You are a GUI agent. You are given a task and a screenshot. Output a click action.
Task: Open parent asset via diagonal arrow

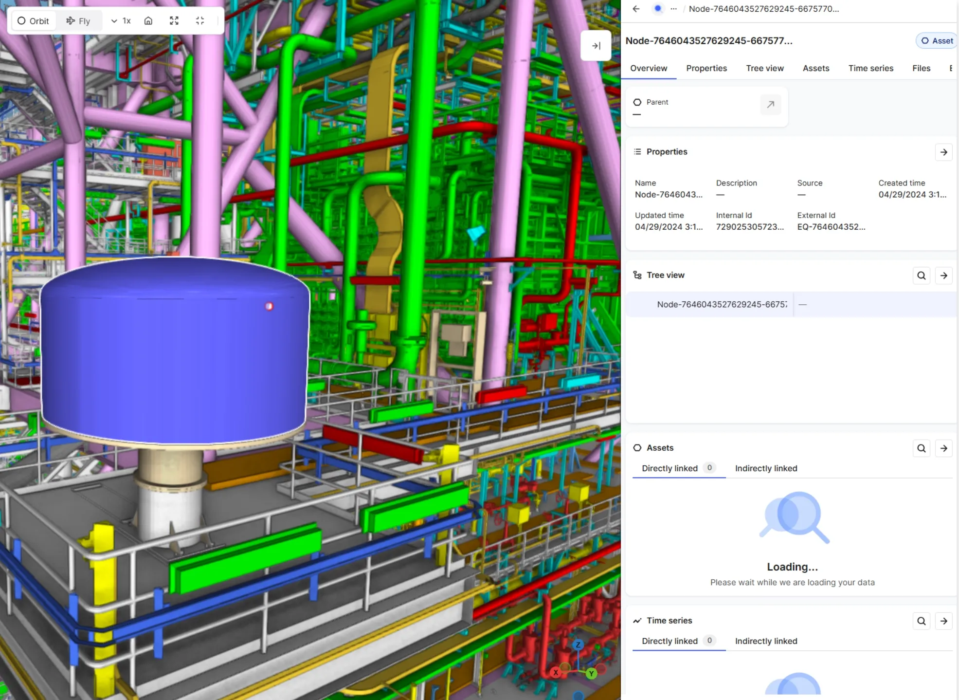point(771,105)
